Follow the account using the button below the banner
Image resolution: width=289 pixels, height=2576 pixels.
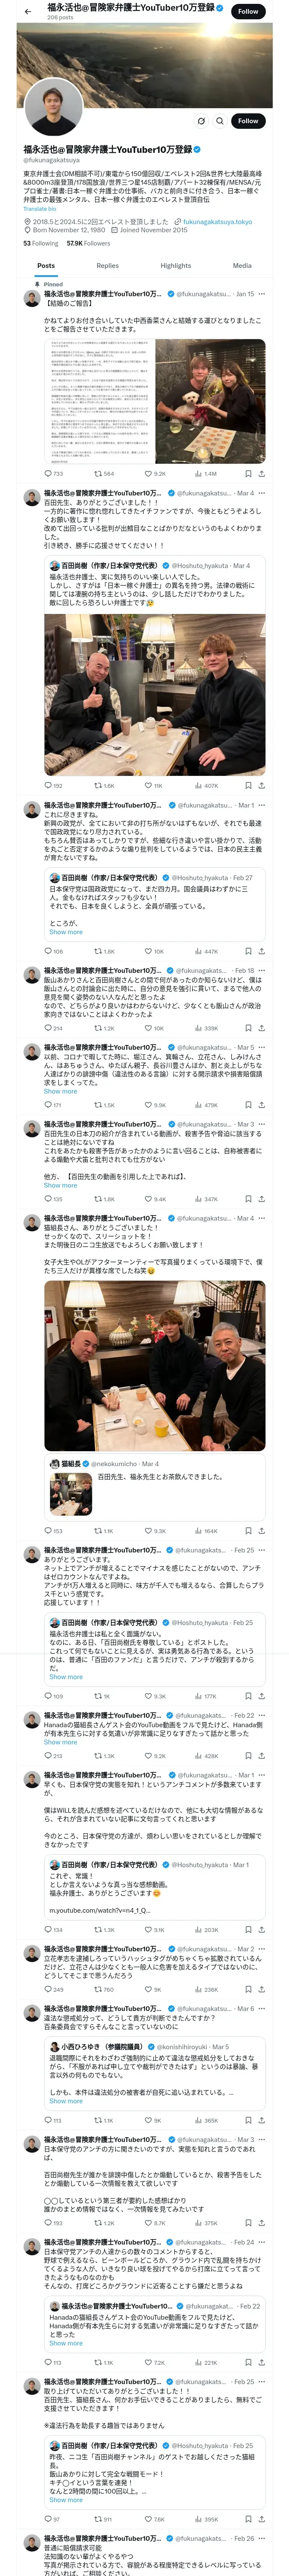pyautogui.click(x=248, y=121)
